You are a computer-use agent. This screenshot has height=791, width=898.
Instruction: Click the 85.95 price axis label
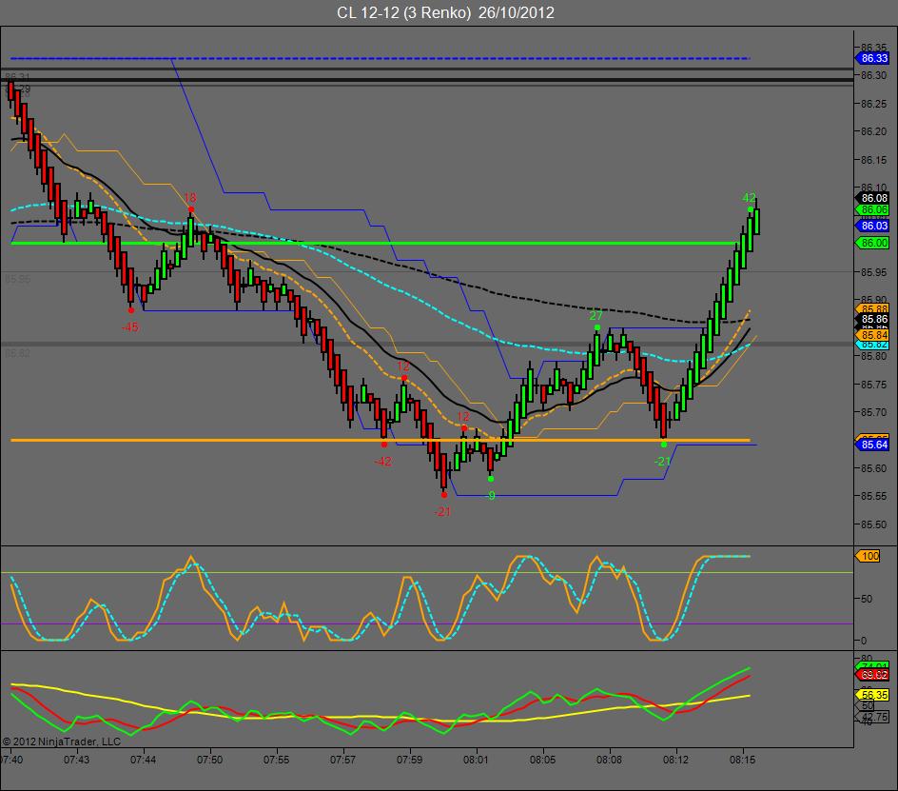click(874, 271)
